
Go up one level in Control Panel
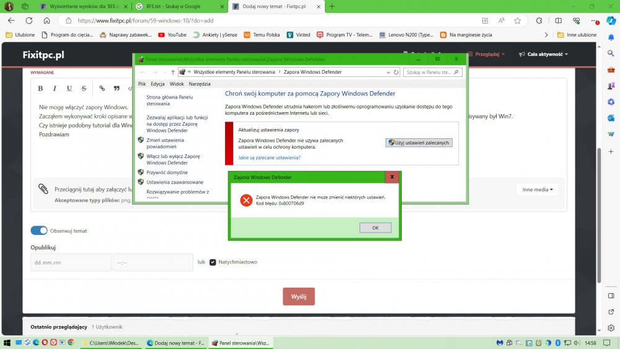pos(172,72)
